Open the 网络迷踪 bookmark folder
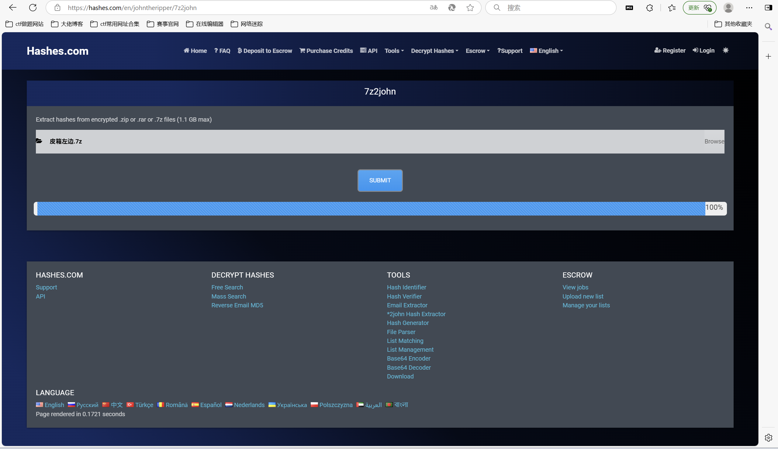 click(x=247, y=24)
